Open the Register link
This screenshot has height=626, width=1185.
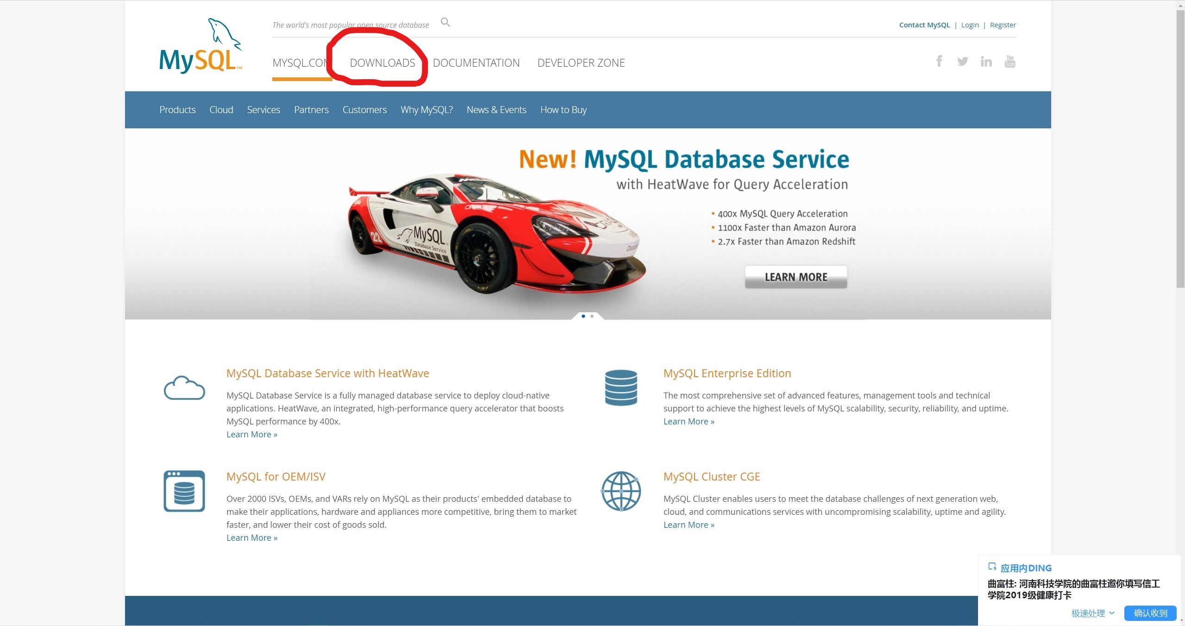click(x=1003, y=25)
